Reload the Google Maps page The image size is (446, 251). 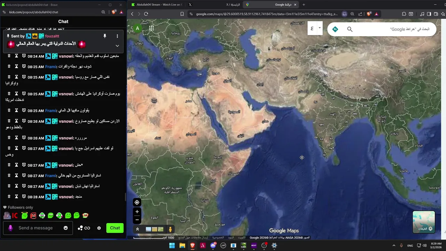[x=146, y=14]
